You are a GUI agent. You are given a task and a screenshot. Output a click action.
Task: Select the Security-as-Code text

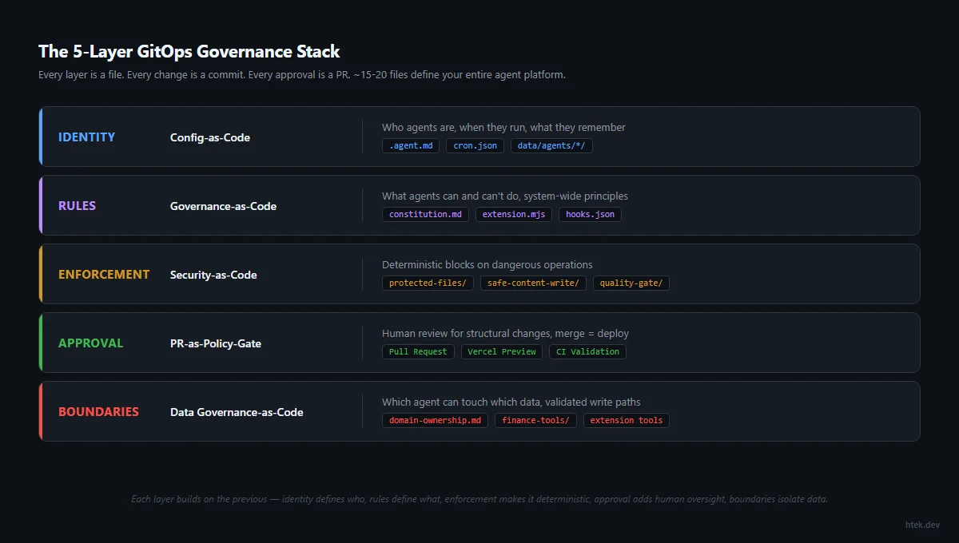coord(213,275)
